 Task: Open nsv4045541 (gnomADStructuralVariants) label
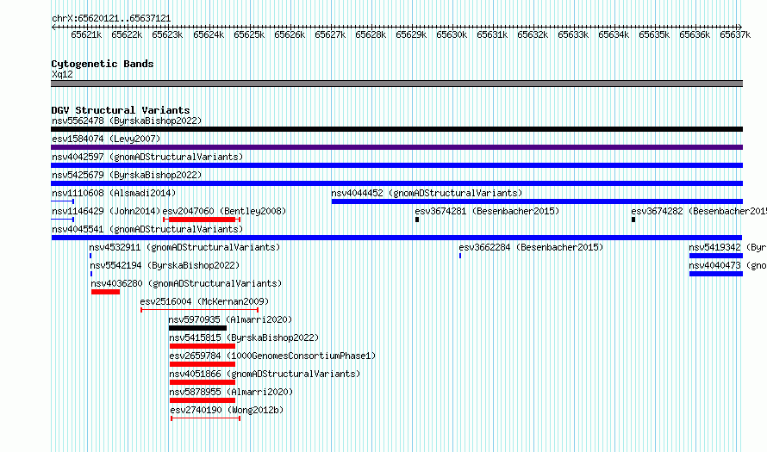(147, 229)
